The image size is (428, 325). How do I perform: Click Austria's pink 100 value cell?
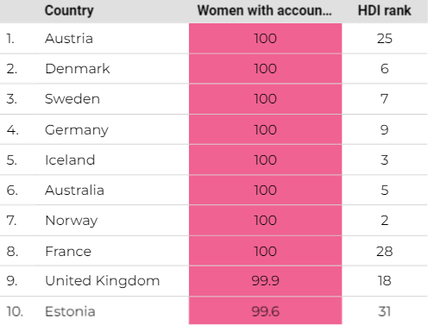coord(265,38)
